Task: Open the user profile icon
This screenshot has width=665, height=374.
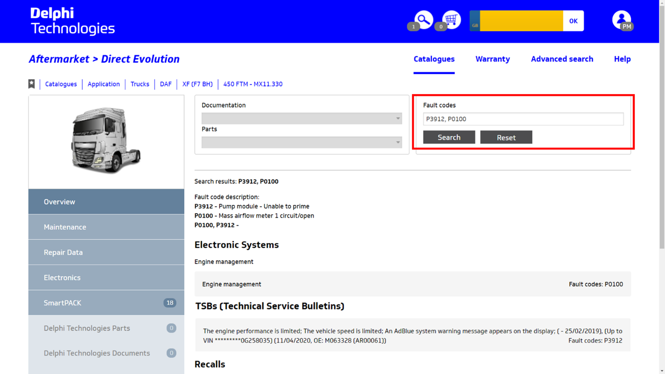Action: tap(621, 20)
